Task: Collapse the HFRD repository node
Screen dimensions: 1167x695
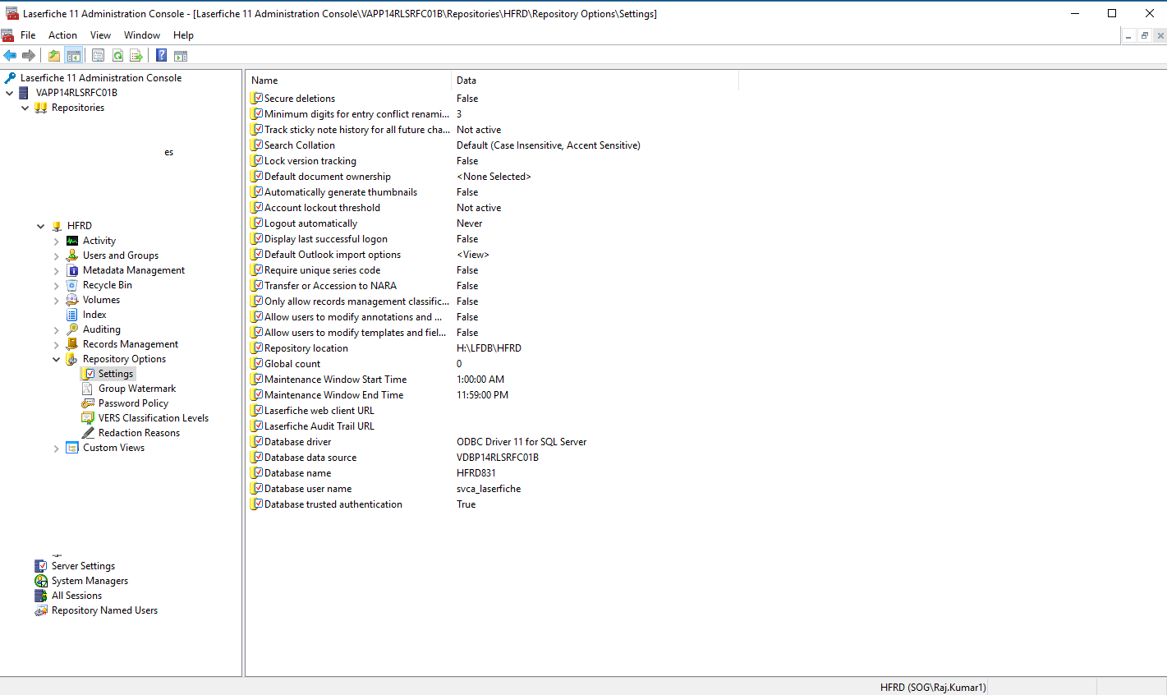Action: [41, 226]
